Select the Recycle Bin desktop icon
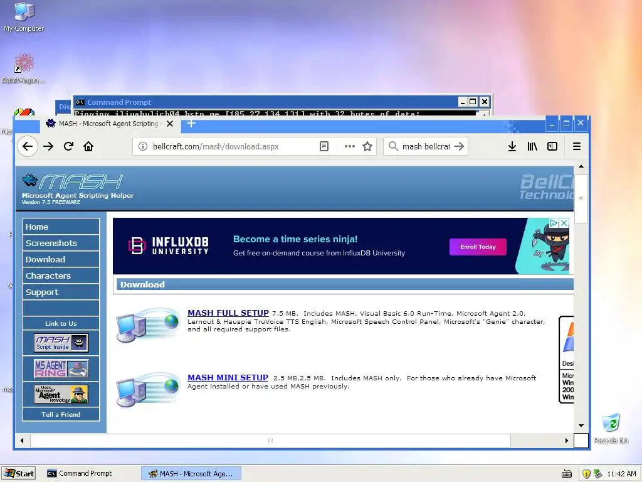Image resolution: width=642 pixels, height=482 pixels. 611,428
